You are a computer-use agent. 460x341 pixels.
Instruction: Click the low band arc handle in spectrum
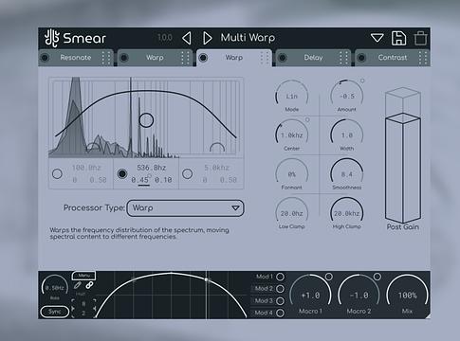click(93, 147)
